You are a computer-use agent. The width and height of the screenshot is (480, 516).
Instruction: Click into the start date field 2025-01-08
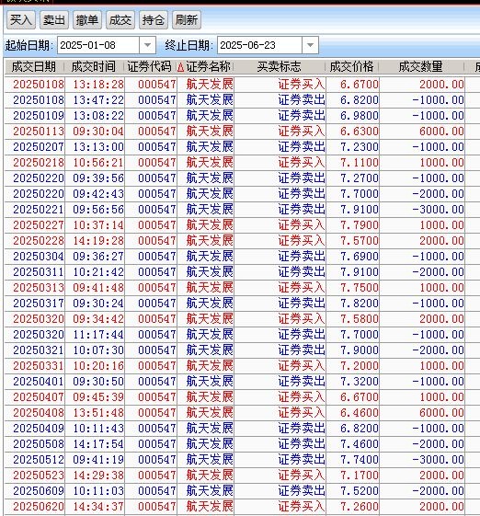(x=98, y=45)
